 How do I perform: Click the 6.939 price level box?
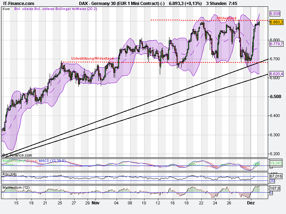coord(276,14)
